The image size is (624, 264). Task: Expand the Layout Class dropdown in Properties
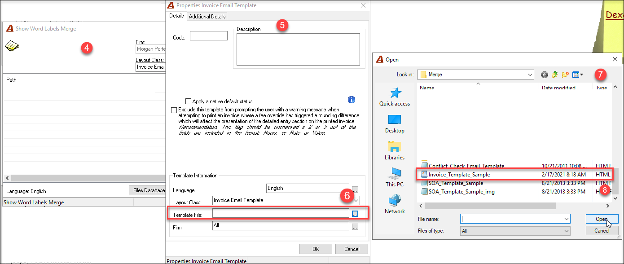coord(356,200)
